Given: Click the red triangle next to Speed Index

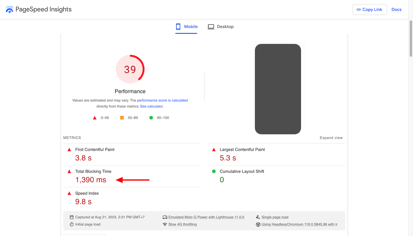Looking at the screenshot, I should click(69, 193).
